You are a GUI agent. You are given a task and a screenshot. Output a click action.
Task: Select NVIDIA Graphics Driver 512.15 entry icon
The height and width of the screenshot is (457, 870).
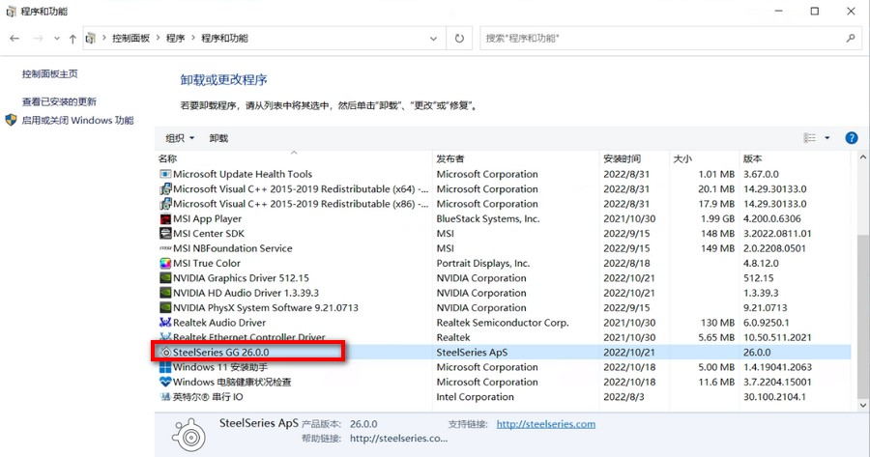[x=165, y=278]
